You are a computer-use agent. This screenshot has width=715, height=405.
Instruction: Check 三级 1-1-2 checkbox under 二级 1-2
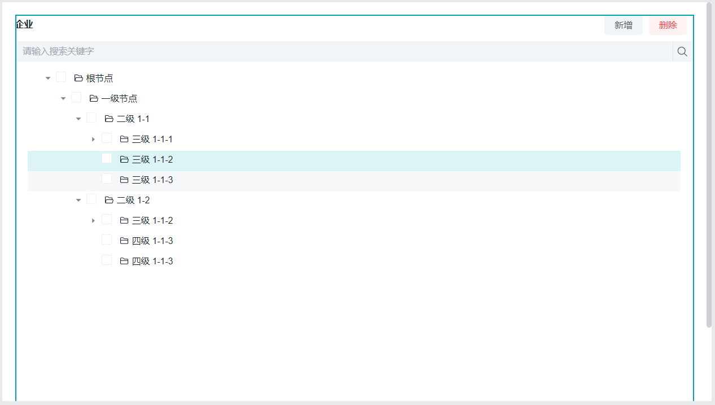pyautogui.click(x=107, y=219)
